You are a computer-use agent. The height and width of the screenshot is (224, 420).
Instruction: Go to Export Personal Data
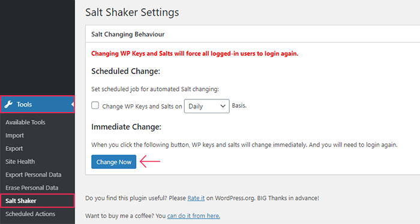pyautogui.click(x=33, y=174)
